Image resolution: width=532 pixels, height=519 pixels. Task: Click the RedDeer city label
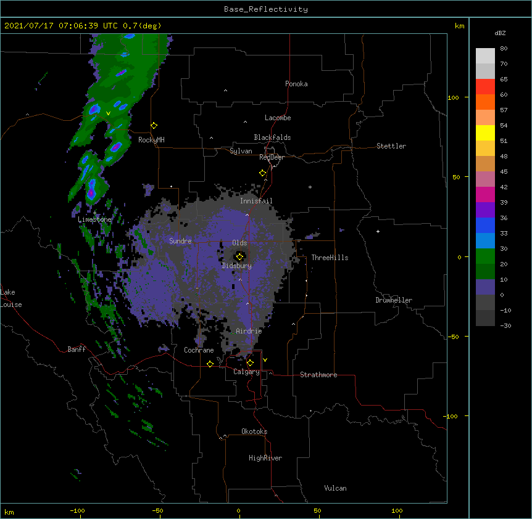click(x=272, y=157)
